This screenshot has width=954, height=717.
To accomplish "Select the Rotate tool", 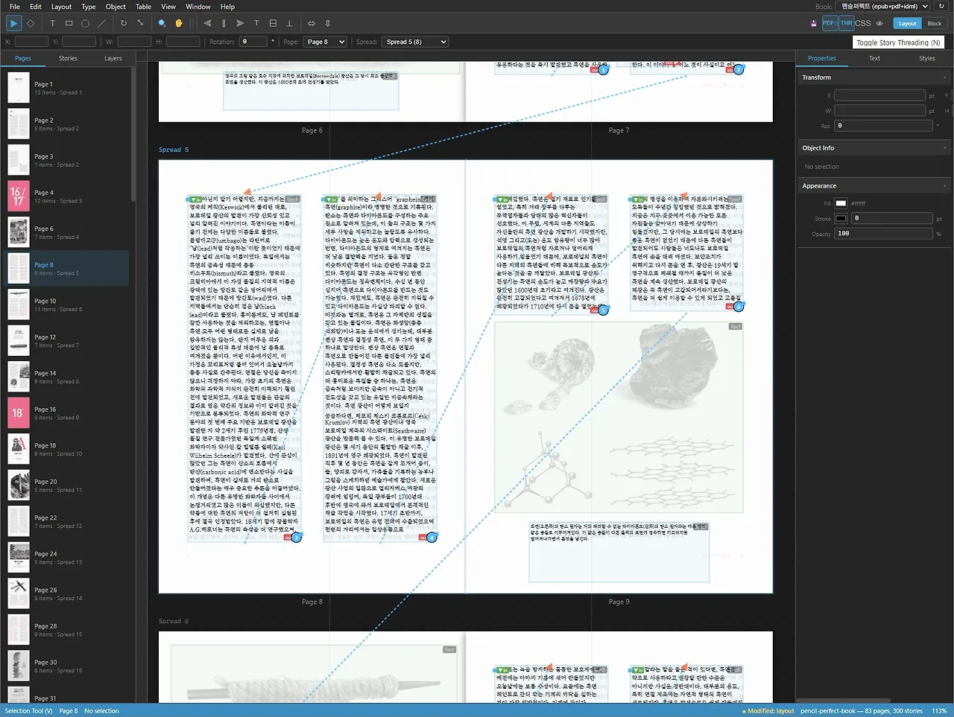I will 124,23.
